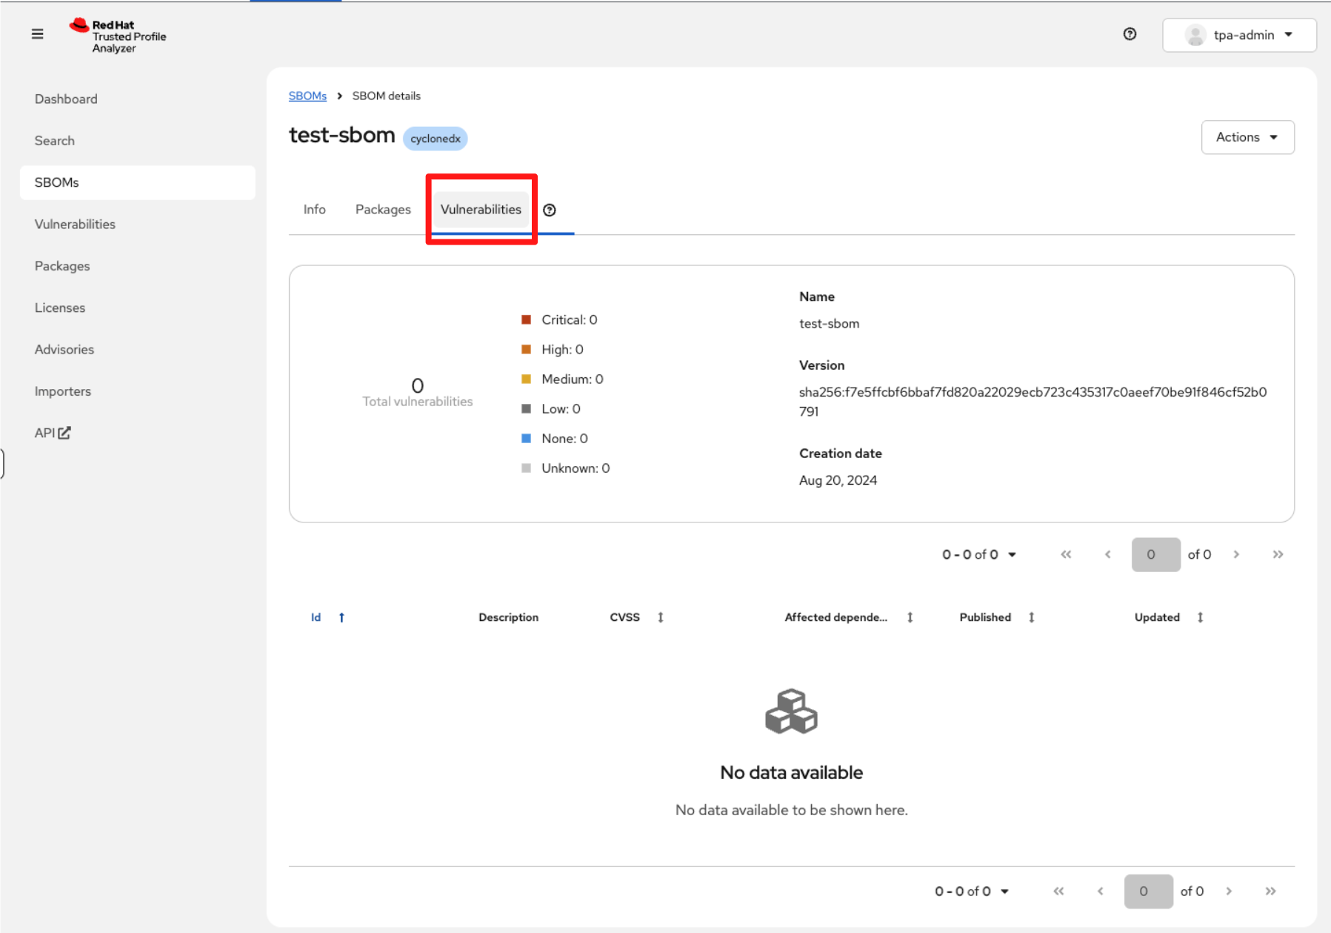
Task: Click the top page number input field
Action: click(1155, 554)
